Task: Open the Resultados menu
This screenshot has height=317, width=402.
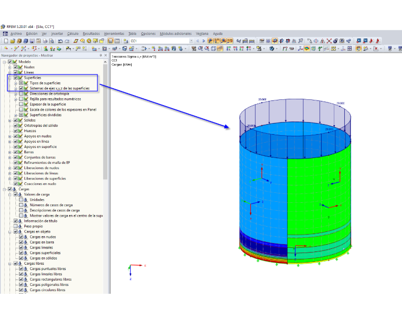Action: point(91,33)
